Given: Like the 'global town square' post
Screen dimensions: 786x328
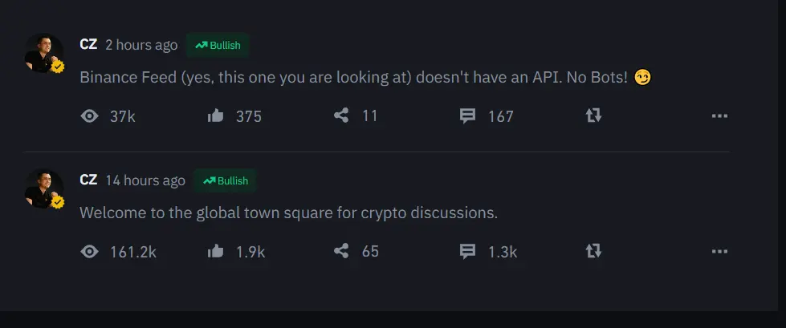Looking at the screenshot, I should [215, 252].
